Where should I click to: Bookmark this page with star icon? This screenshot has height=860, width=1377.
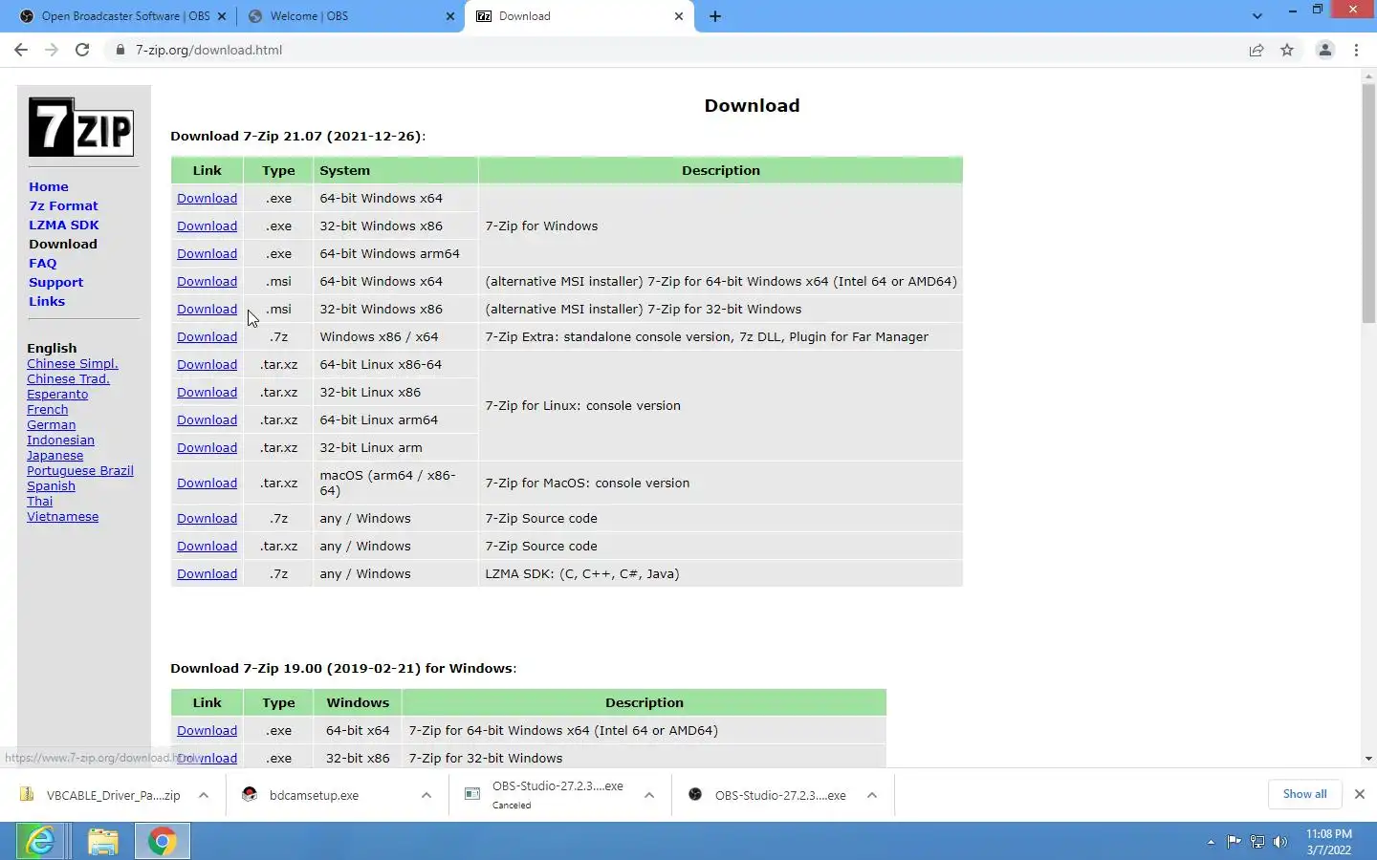[1287, 50]
